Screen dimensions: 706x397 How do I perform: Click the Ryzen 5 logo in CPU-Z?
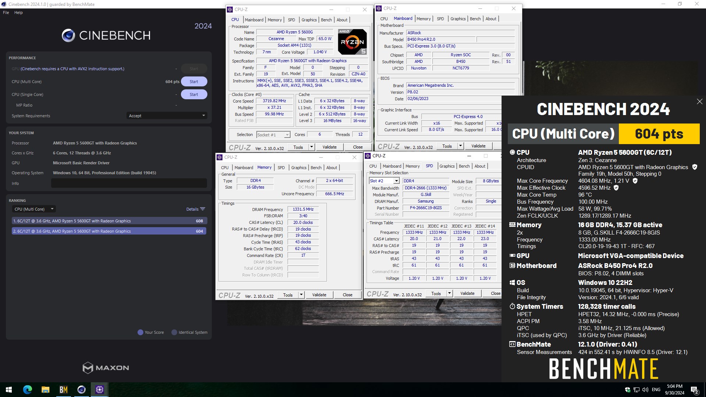click(352, 42)
